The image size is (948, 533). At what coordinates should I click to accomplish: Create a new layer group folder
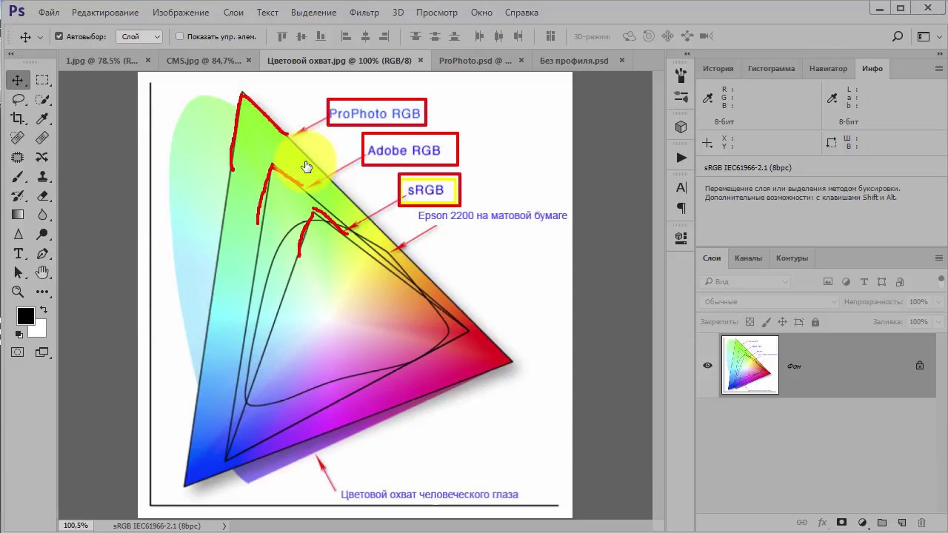point(881,523)
